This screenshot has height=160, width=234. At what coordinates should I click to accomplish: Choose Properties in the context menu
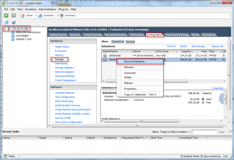(x=140, y=89)
